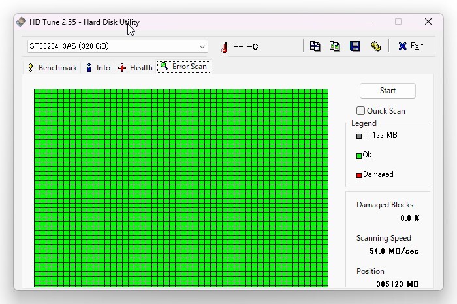This screenshot has width=457, height=304.
Task: Click the HD Tune title bar app icon
Action: pyautogui.click(x=21, y=22)
